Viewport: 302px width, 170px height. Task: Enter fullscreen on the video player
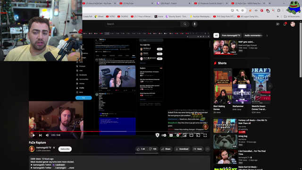point(205,136)
